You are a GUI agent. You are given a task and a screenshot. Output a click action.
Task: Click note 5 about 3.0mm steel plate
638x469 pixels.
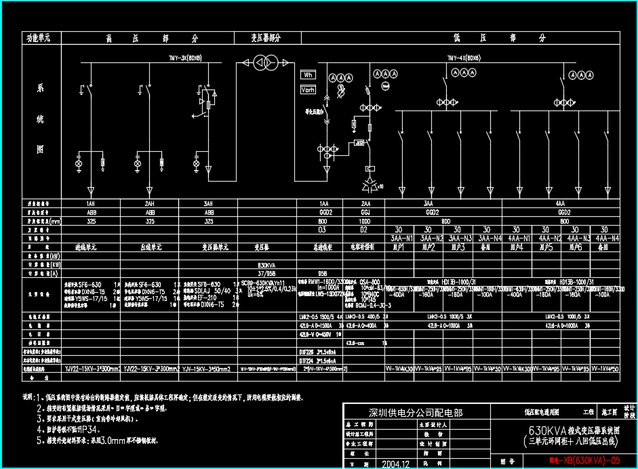[98, 441]
